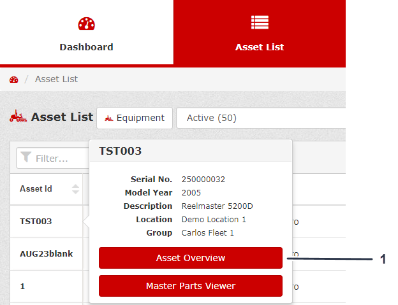The height and width of the screenshot is (305, 398).
Task: Click the mower icon beside Asset List heading
Action: click(18, 117)
